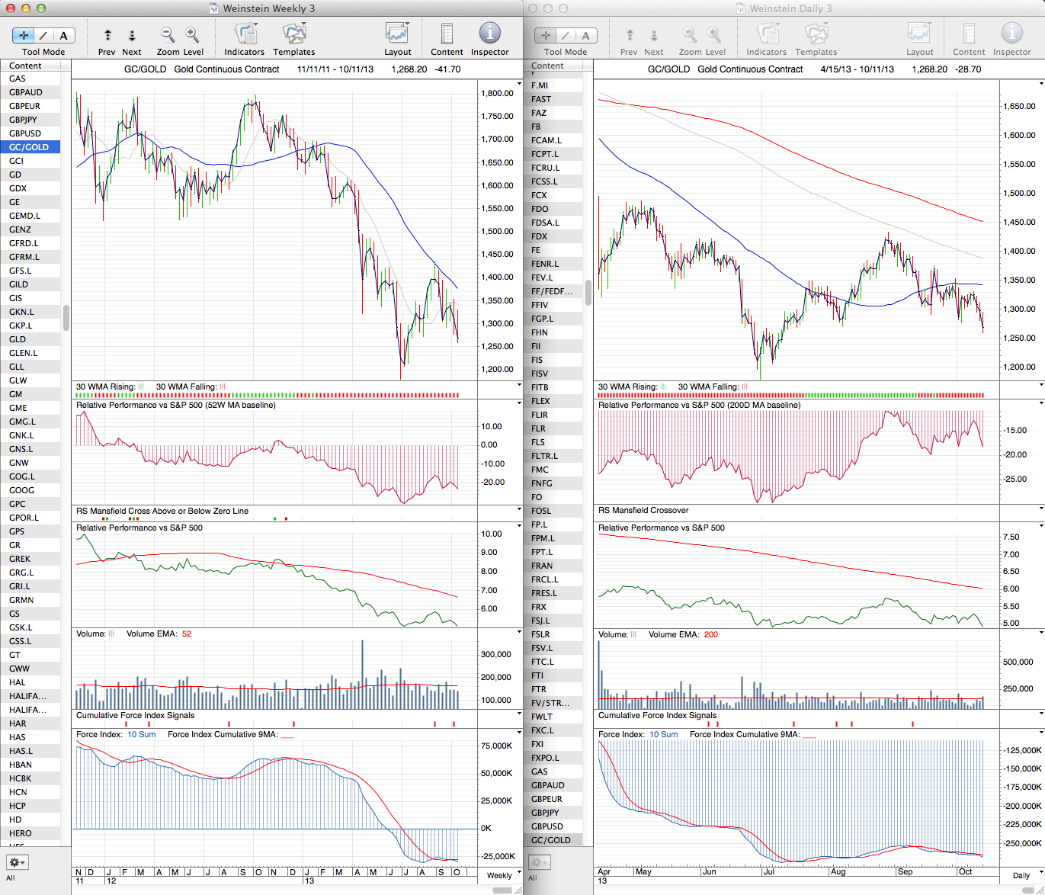Zoom in using the plus magnifier
The height and width of the screenshot is (895, 1045).
point(192,35)
